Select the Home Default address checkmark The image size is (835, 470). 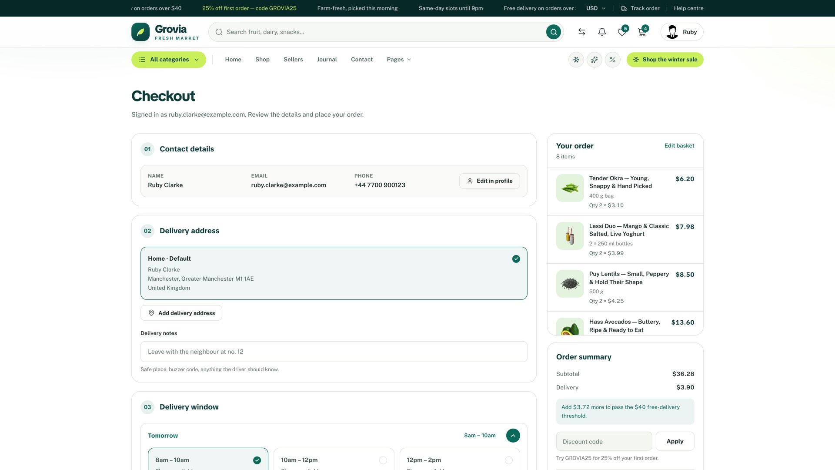pyautogui.click(x=516, y=259)
